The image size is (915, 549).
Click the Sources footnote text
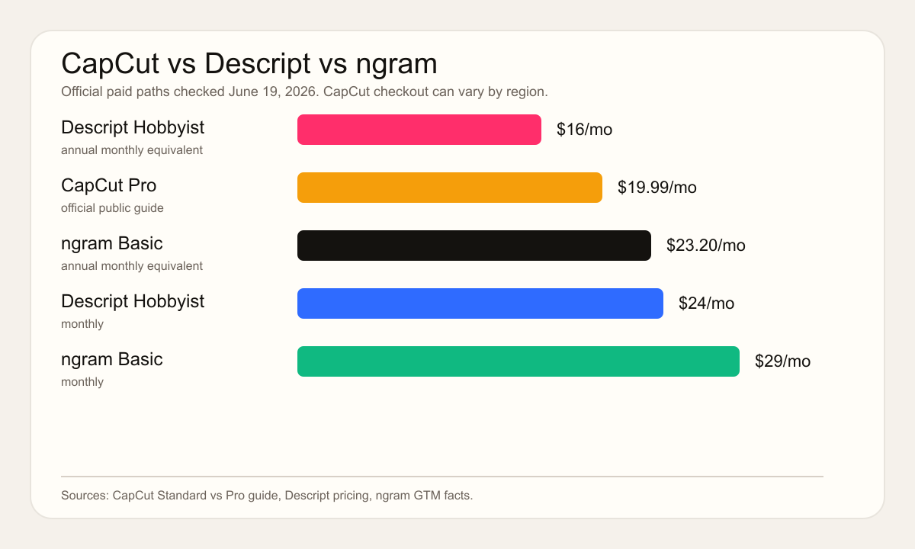click(267, 496)
